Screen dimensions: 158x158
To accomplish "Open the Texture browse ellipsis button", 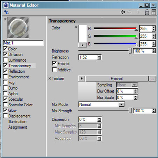I will click(x=152, y=79).
